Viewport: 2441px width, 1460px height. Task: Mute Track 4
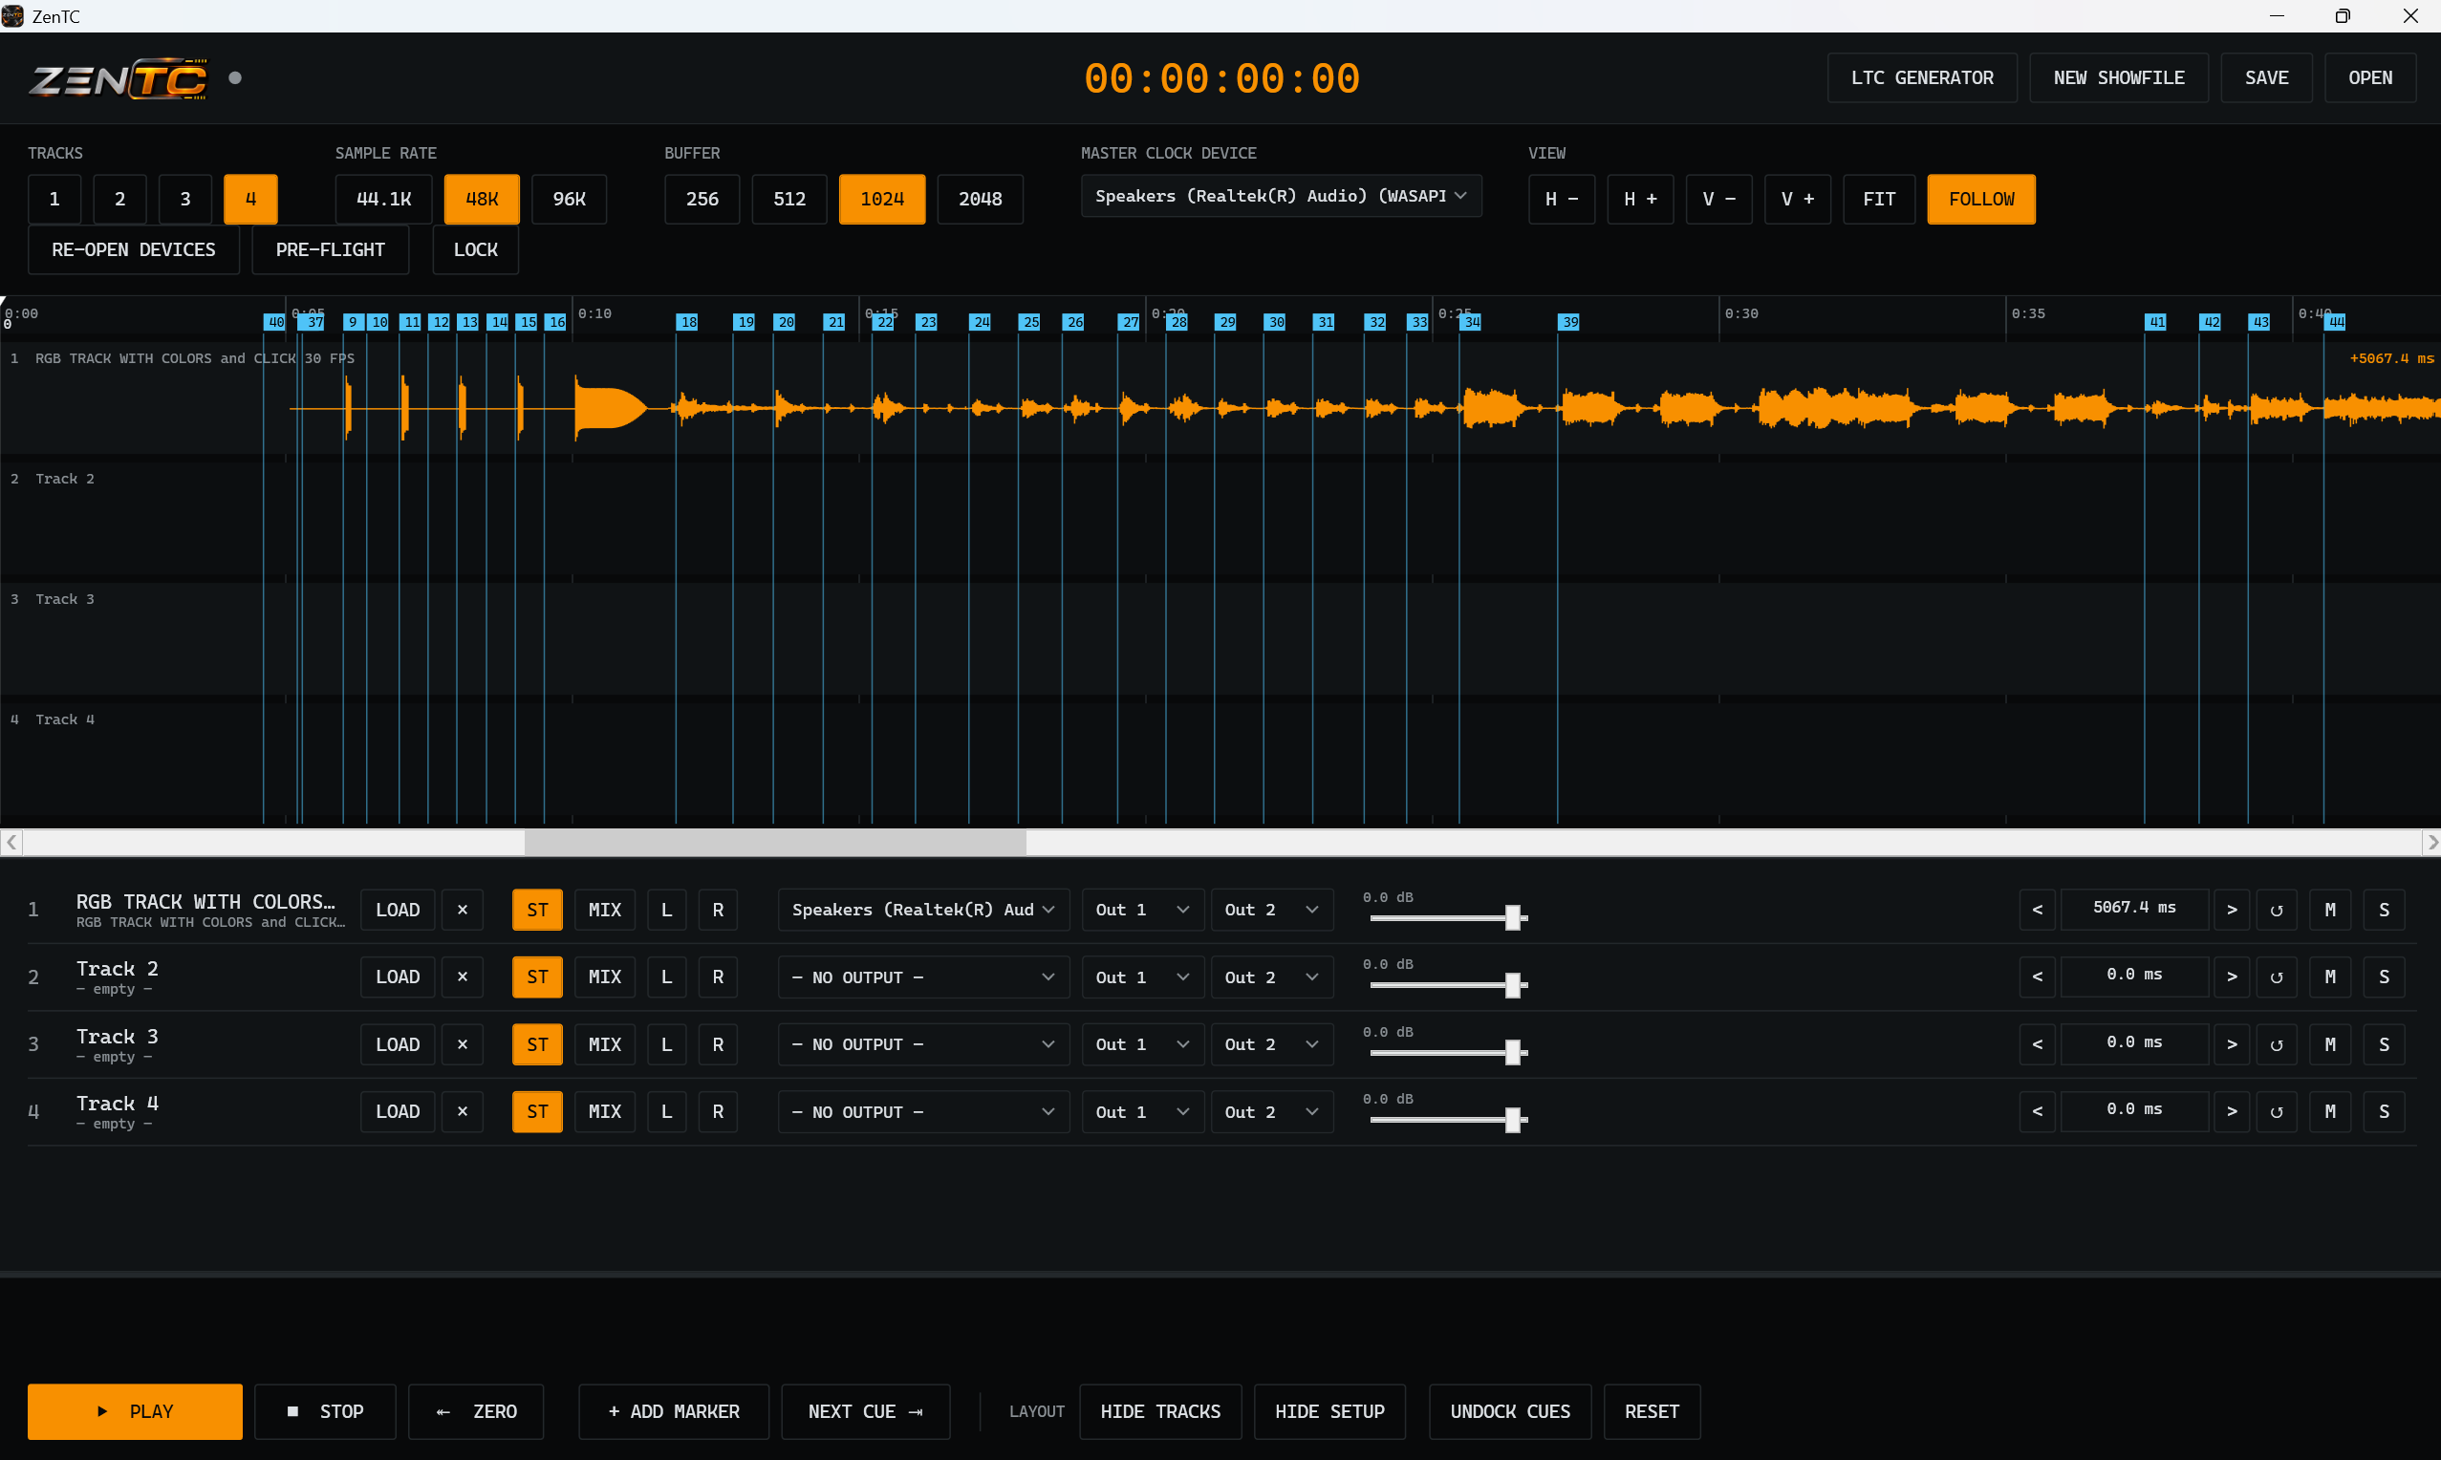[2331, 1112]
